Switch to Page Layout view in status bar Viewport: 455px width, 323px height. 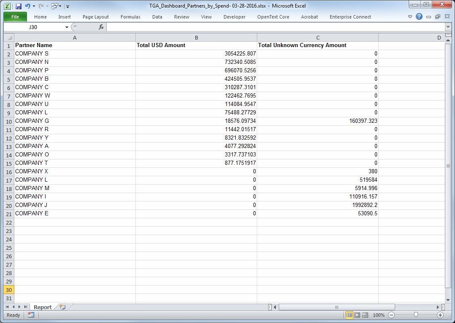pyautogui.click(x=357, y=315)
